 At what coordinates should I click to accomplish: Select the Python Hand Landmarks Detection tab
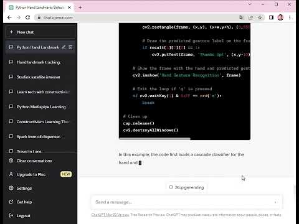click(39, 7)
